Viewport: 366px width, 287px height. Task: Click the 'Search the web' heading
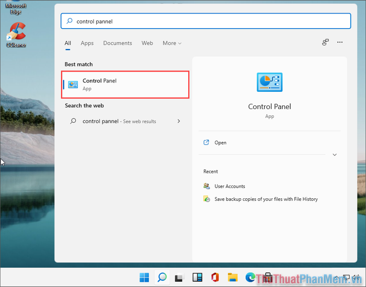tap(84, 105)
